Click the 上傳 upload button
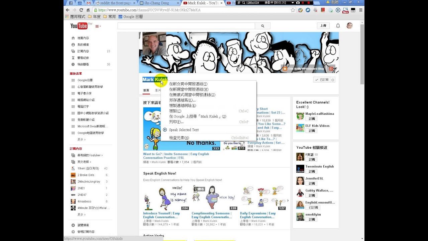 coord(323,26)
